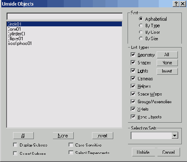Uncheck the Geometry list type
Screen dimensions: 187x162
point(133,55)
